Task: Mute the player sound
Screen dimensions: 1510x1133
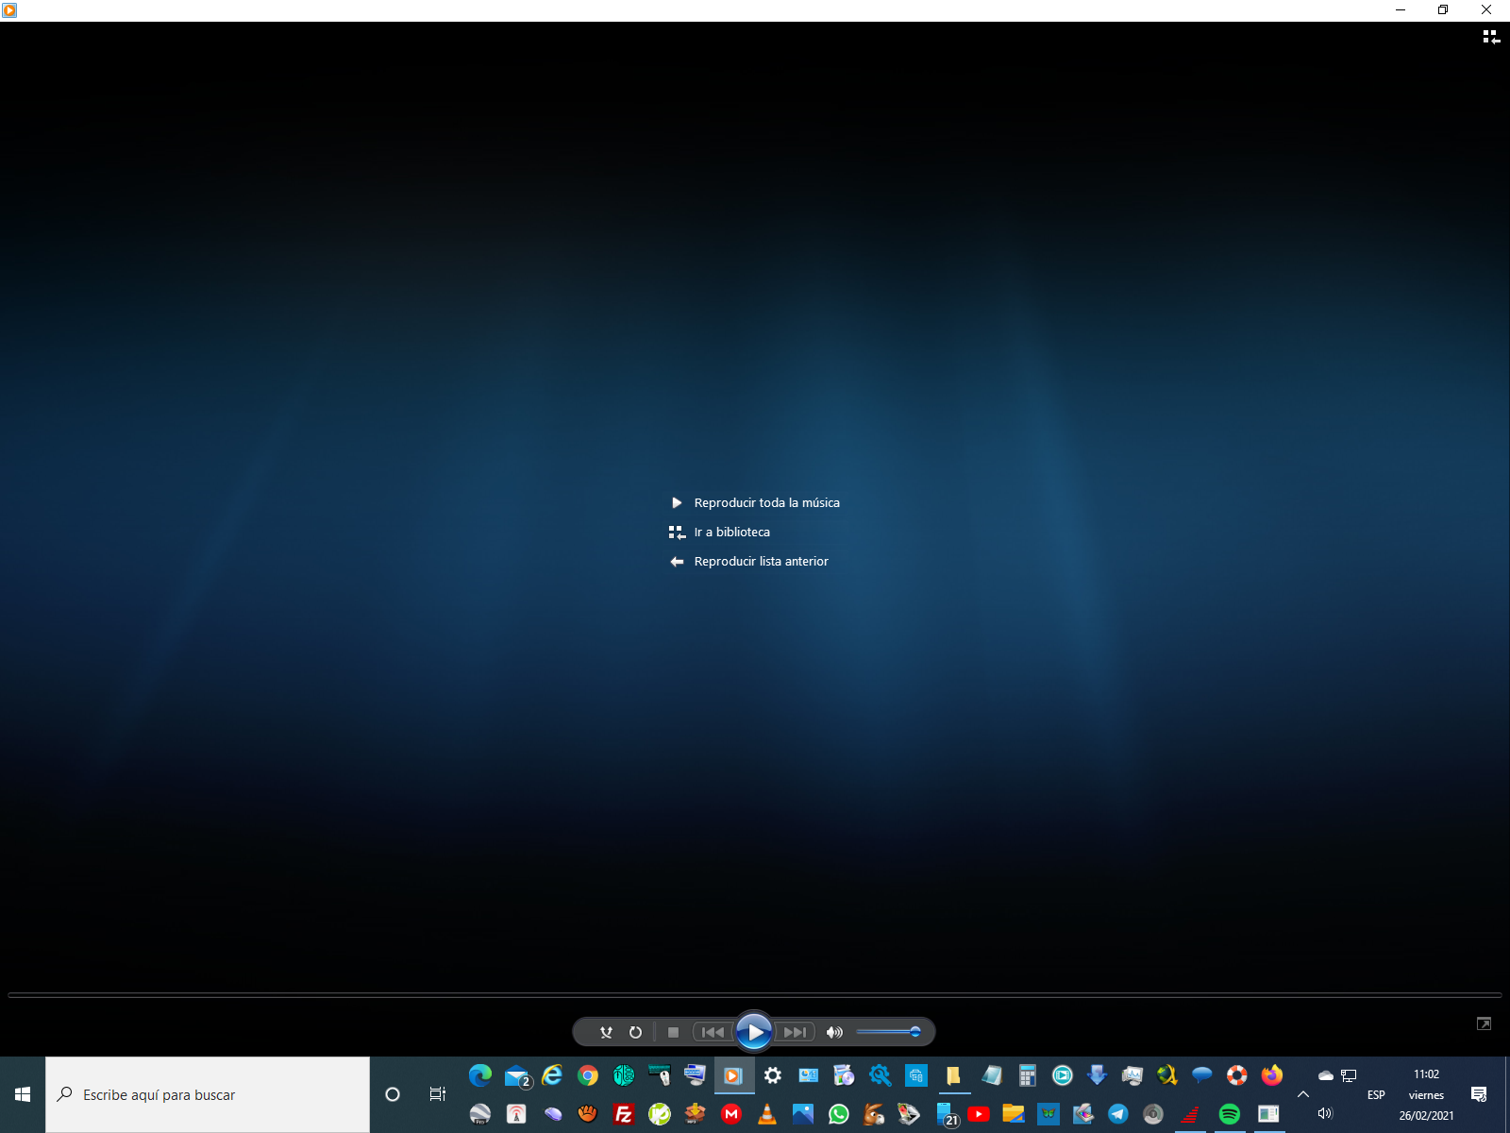Action: [x=834, y=1032]
